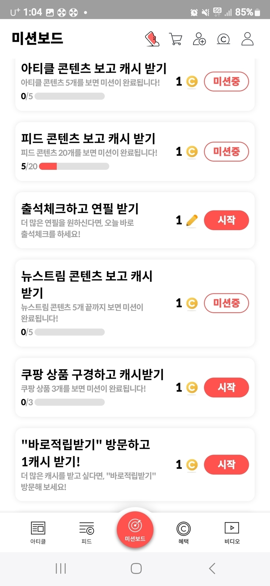
Task: Open the cash balance icon in header
Action: click(x=223, y=39)
